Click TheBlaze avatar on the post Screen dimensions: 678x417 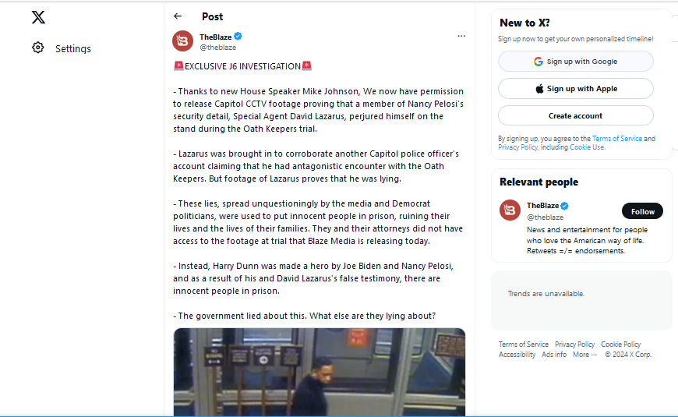click(x=182, y=41)
